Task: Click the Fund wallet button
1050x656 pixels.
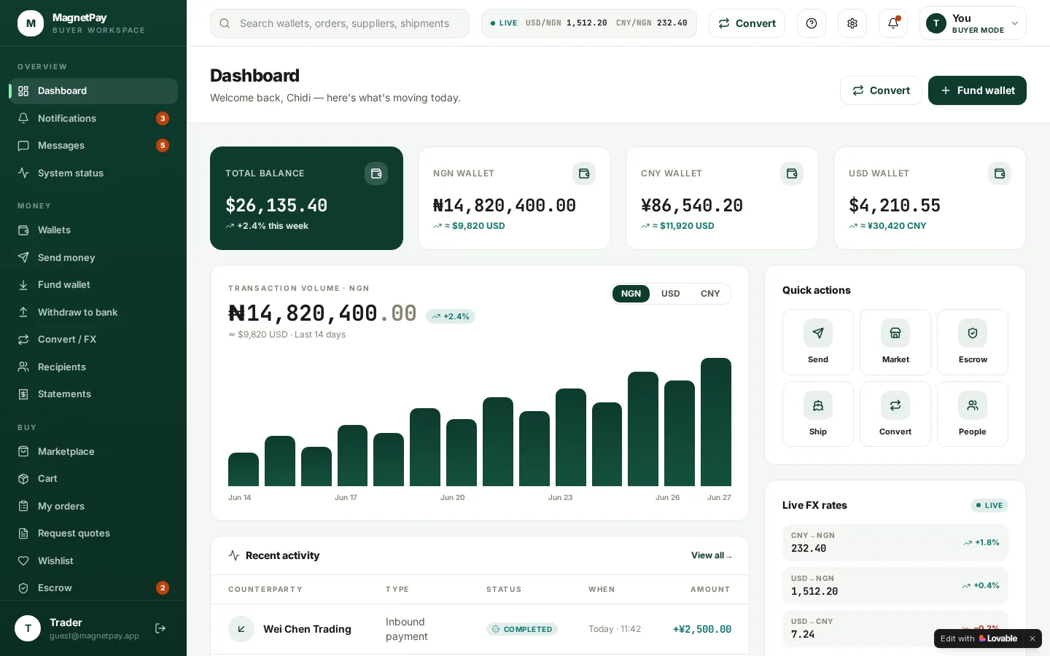Action: pos(977,90)
